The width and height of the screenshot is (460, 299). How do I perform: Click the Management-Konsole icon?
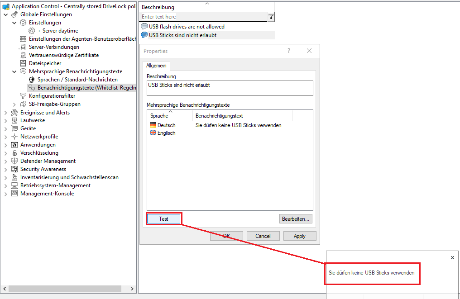point(14,194)
